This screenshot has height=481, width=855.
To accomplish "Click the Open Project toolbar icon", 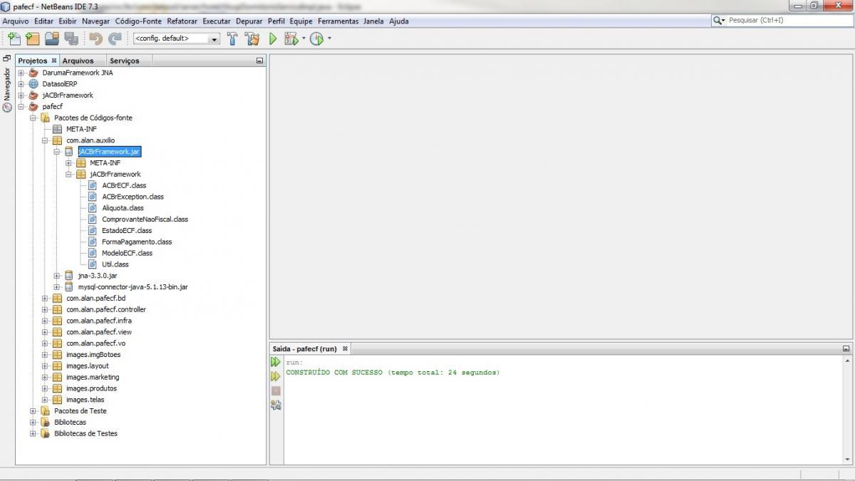I will coord(52,38).
